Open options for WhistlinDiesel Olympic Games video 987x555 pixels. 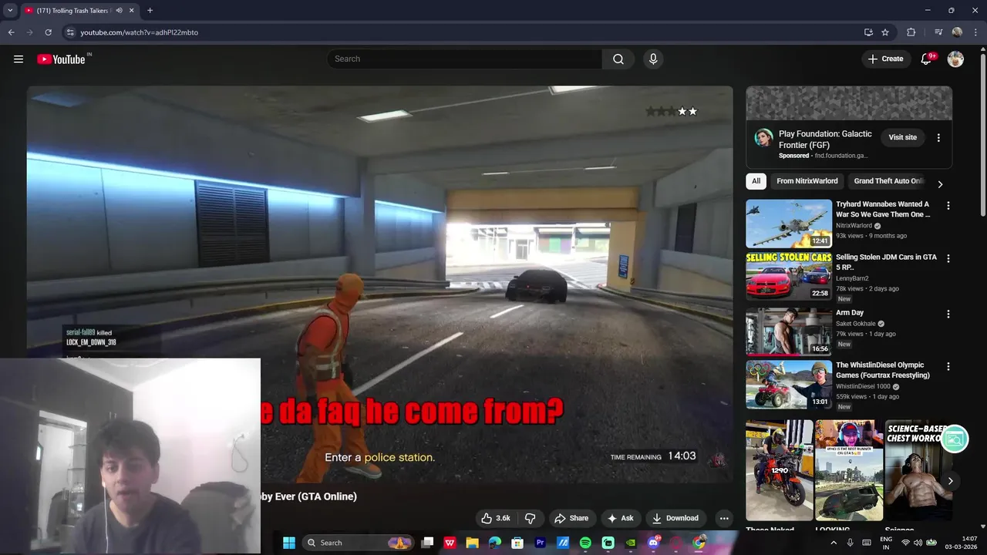pyautogui.click(x=948, y=366)
